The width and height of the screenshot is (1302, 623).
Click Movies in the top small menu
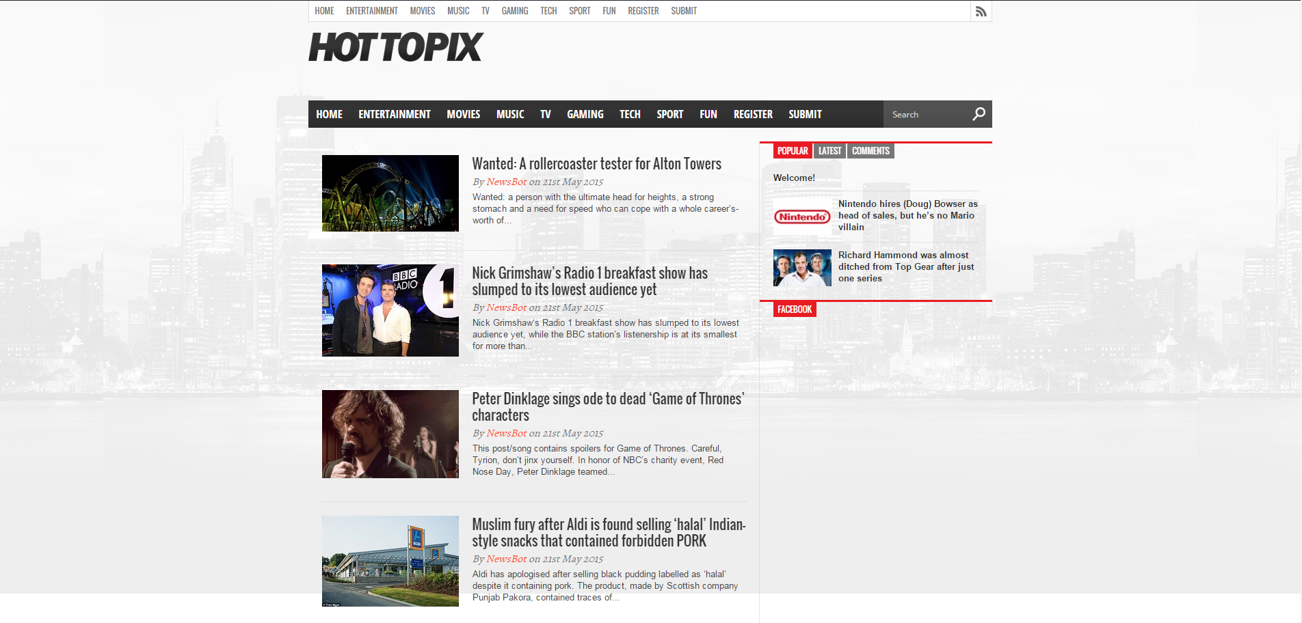click(423, 11)
